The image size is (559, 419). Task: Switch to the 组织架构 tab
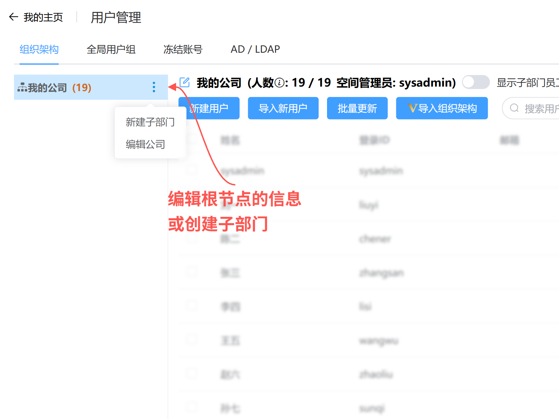[39, 49]
